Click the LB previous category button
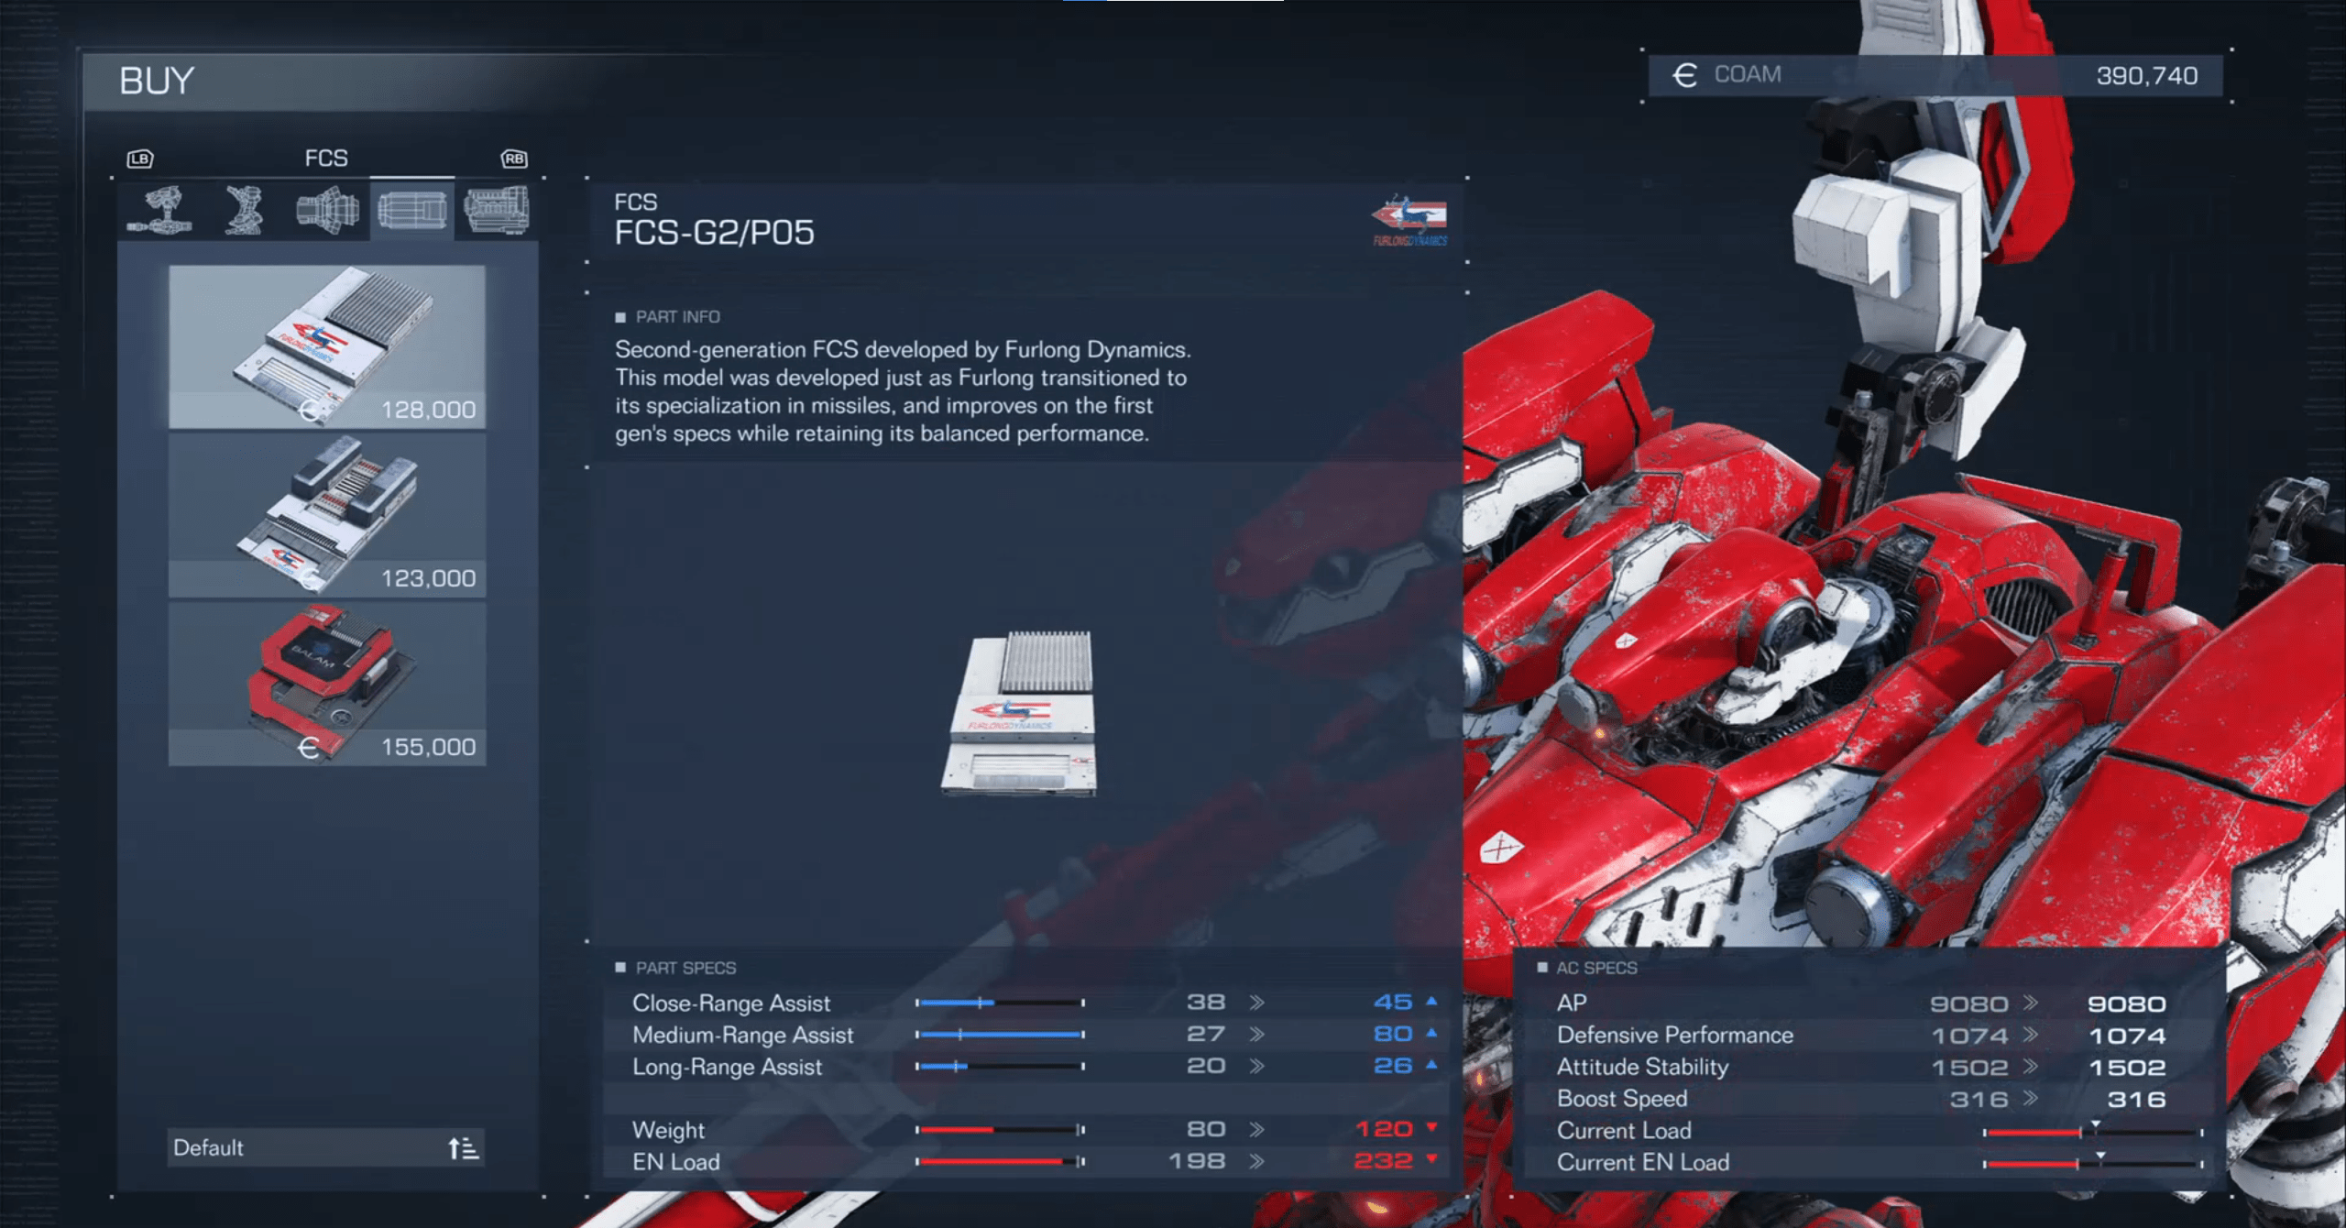The height and width of the screenshot is (1228, 2346). point(140,159)
